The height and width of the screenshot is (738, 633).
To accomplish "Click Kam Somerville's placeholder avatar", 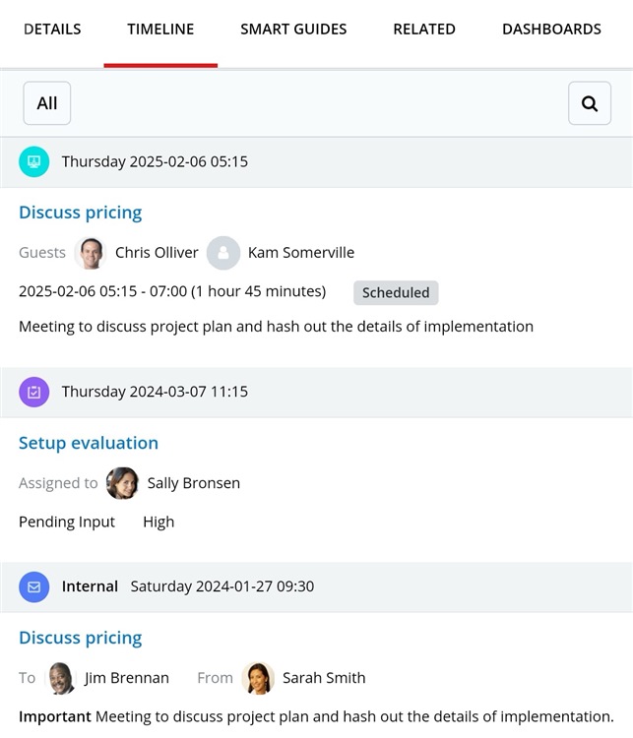I will coord(223,253).
